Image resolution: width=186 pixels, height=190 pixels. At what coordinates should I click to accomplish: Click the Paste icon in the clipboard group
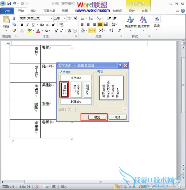[6, 20]
